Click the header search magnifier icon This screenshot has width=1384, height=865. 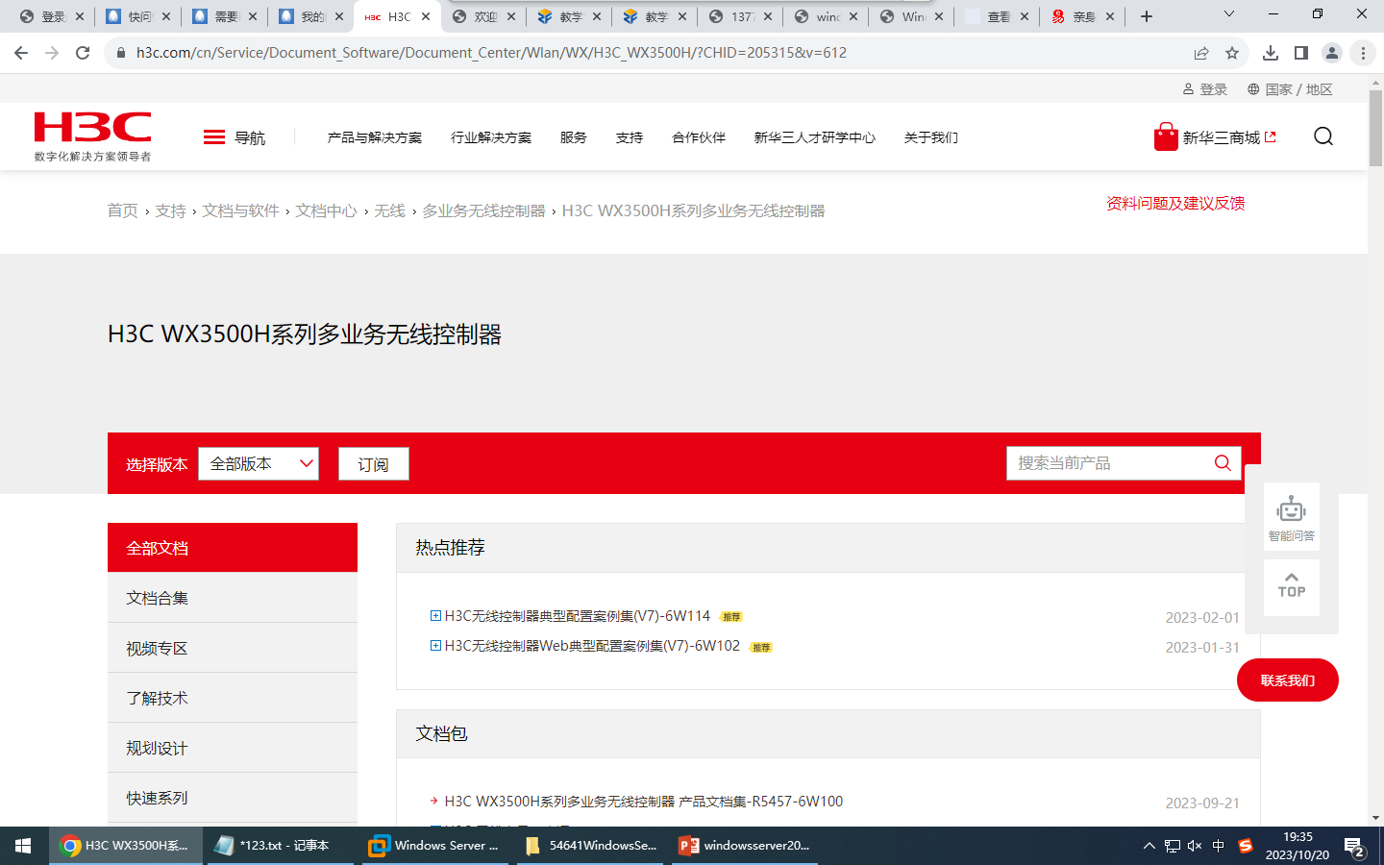tap(1323, 136)
